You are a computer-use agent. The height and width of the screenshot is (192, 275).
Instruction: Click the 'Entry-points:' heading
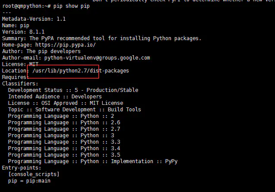(x=22, y=168)
